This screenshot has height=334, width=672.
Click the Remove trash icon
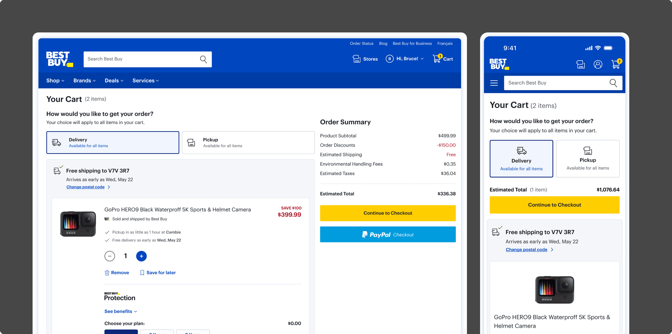tap(107, 273)
